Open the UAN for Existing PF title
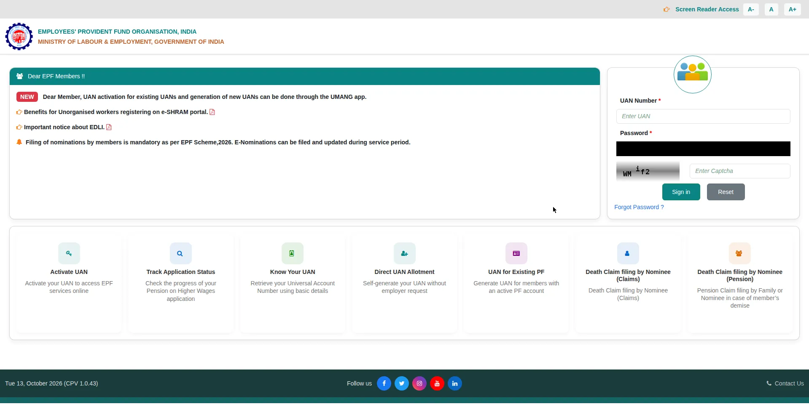809x420 pixels. click(516, 272)
